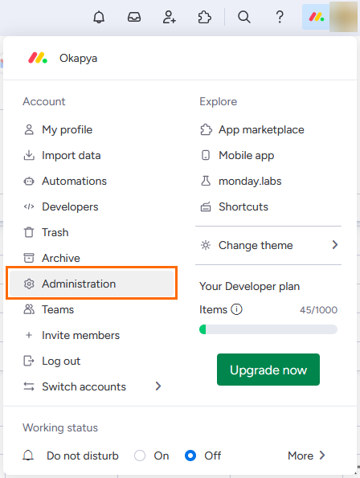Click the search magnifier icon
This screenshot has width=360, height=478.
click(244, 17)
